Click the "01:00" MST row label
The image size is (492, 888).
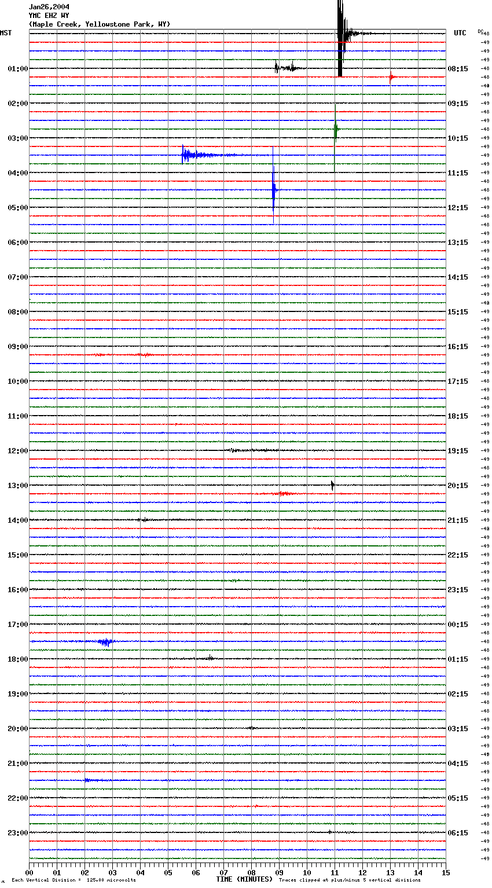click(18, 69)
